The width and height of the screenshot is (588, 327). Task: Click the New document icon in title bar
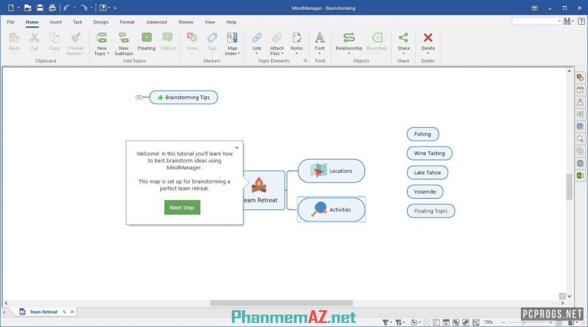11,8
